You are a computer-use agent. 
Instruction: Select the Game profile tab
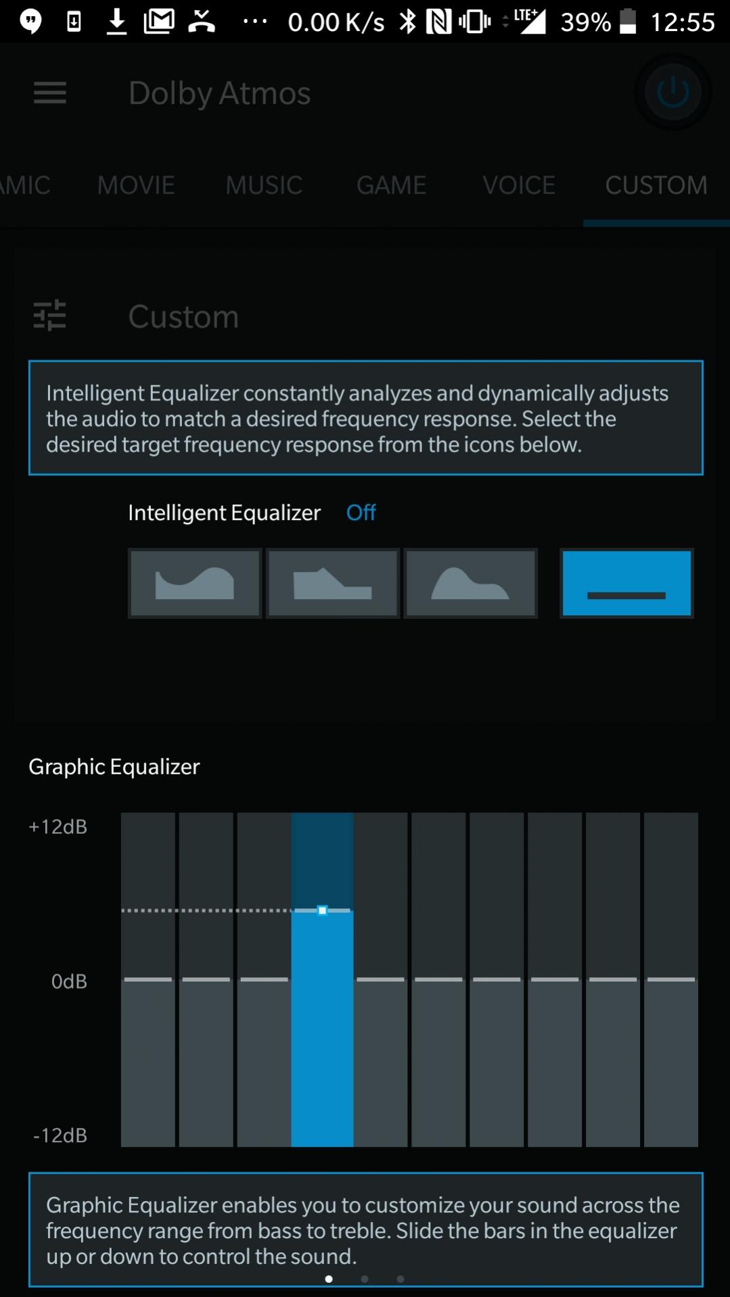(391, 185)
